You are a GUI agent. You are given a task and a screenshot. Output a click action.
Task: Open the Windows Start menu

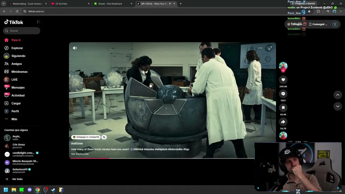point(6,190)
